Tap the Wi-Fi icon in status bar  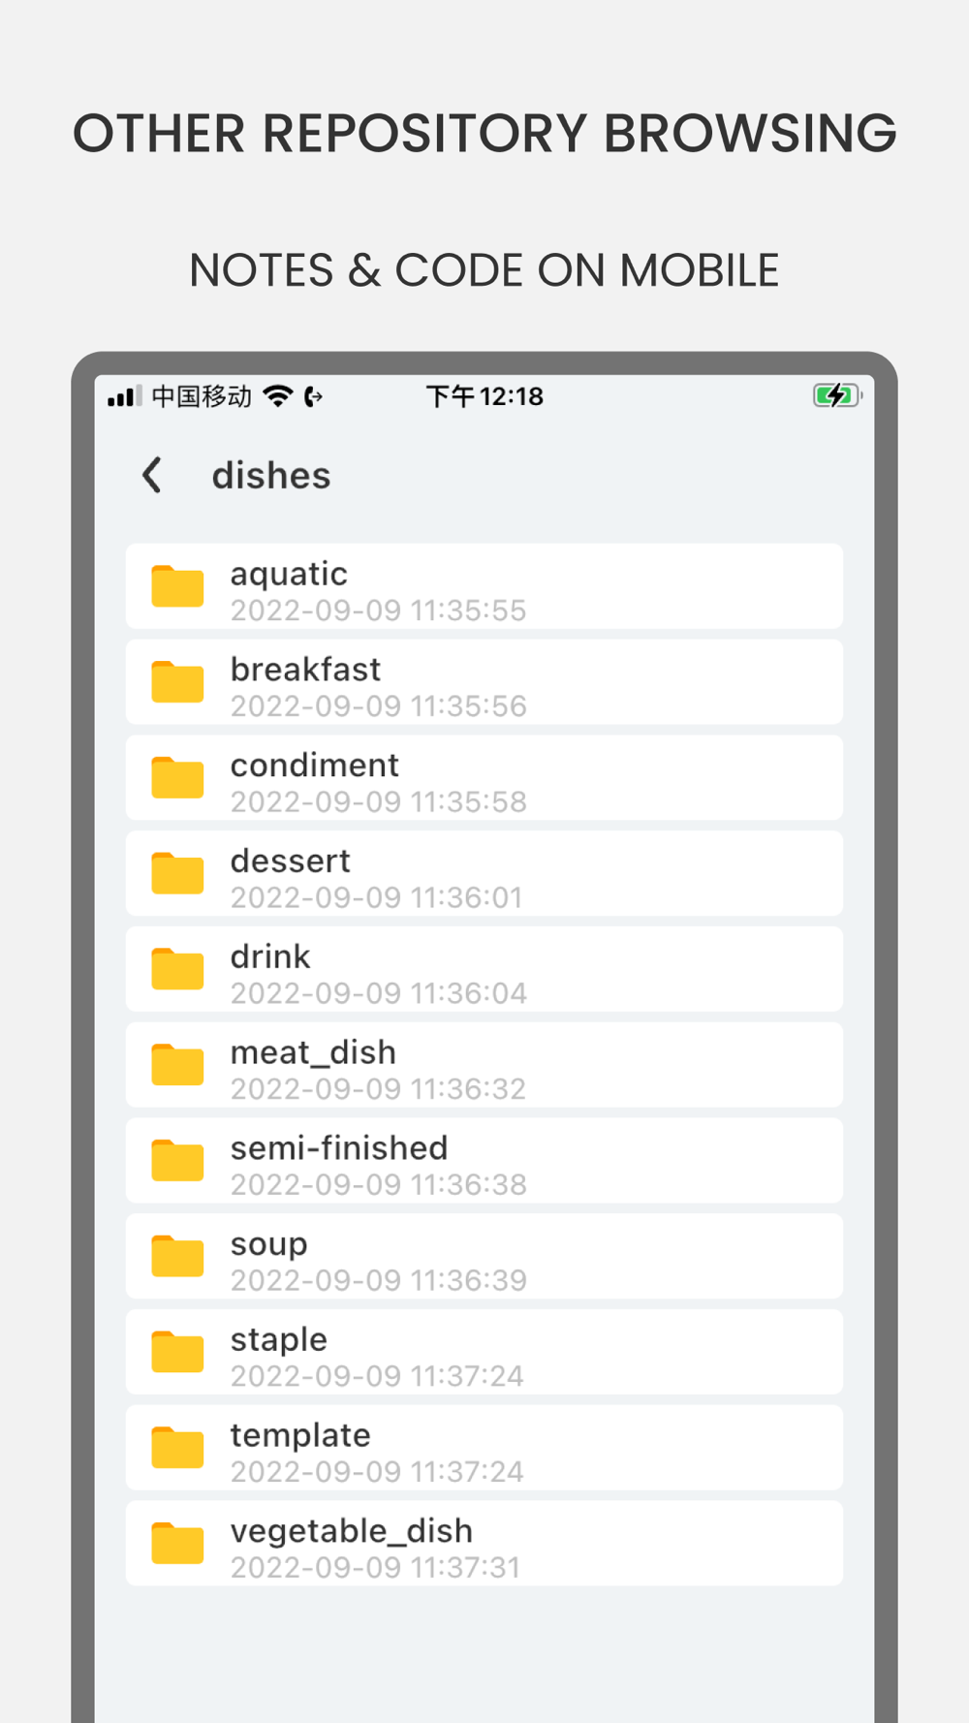click(x=278, y=395)
